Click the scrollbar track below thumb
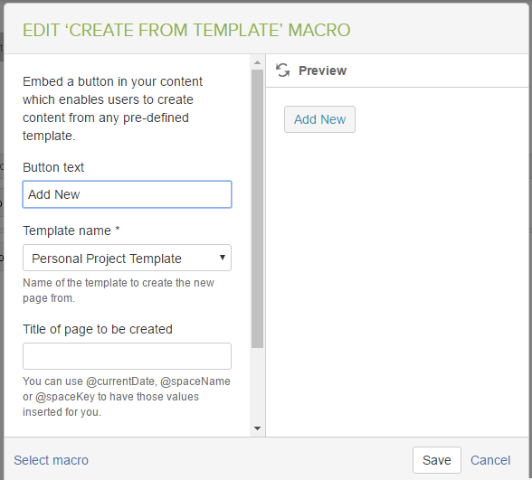Viewport: 532px width, 480px height. [258, 386]
